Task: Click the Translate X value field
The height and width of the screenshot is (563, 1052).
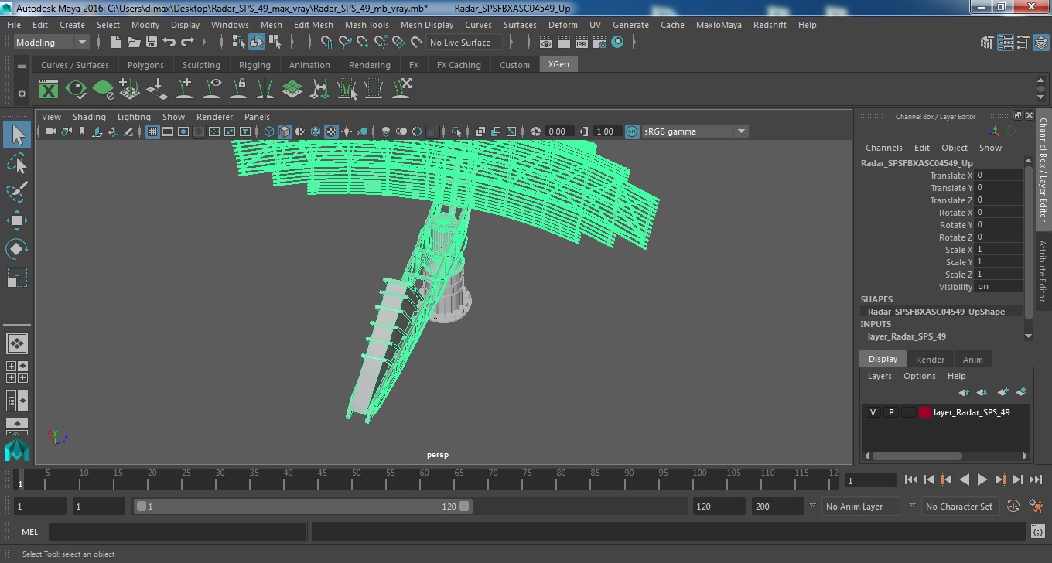Action: [999, 176]
